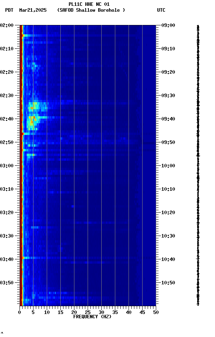Click the UTC time label '09:20'

pos(168,72)
